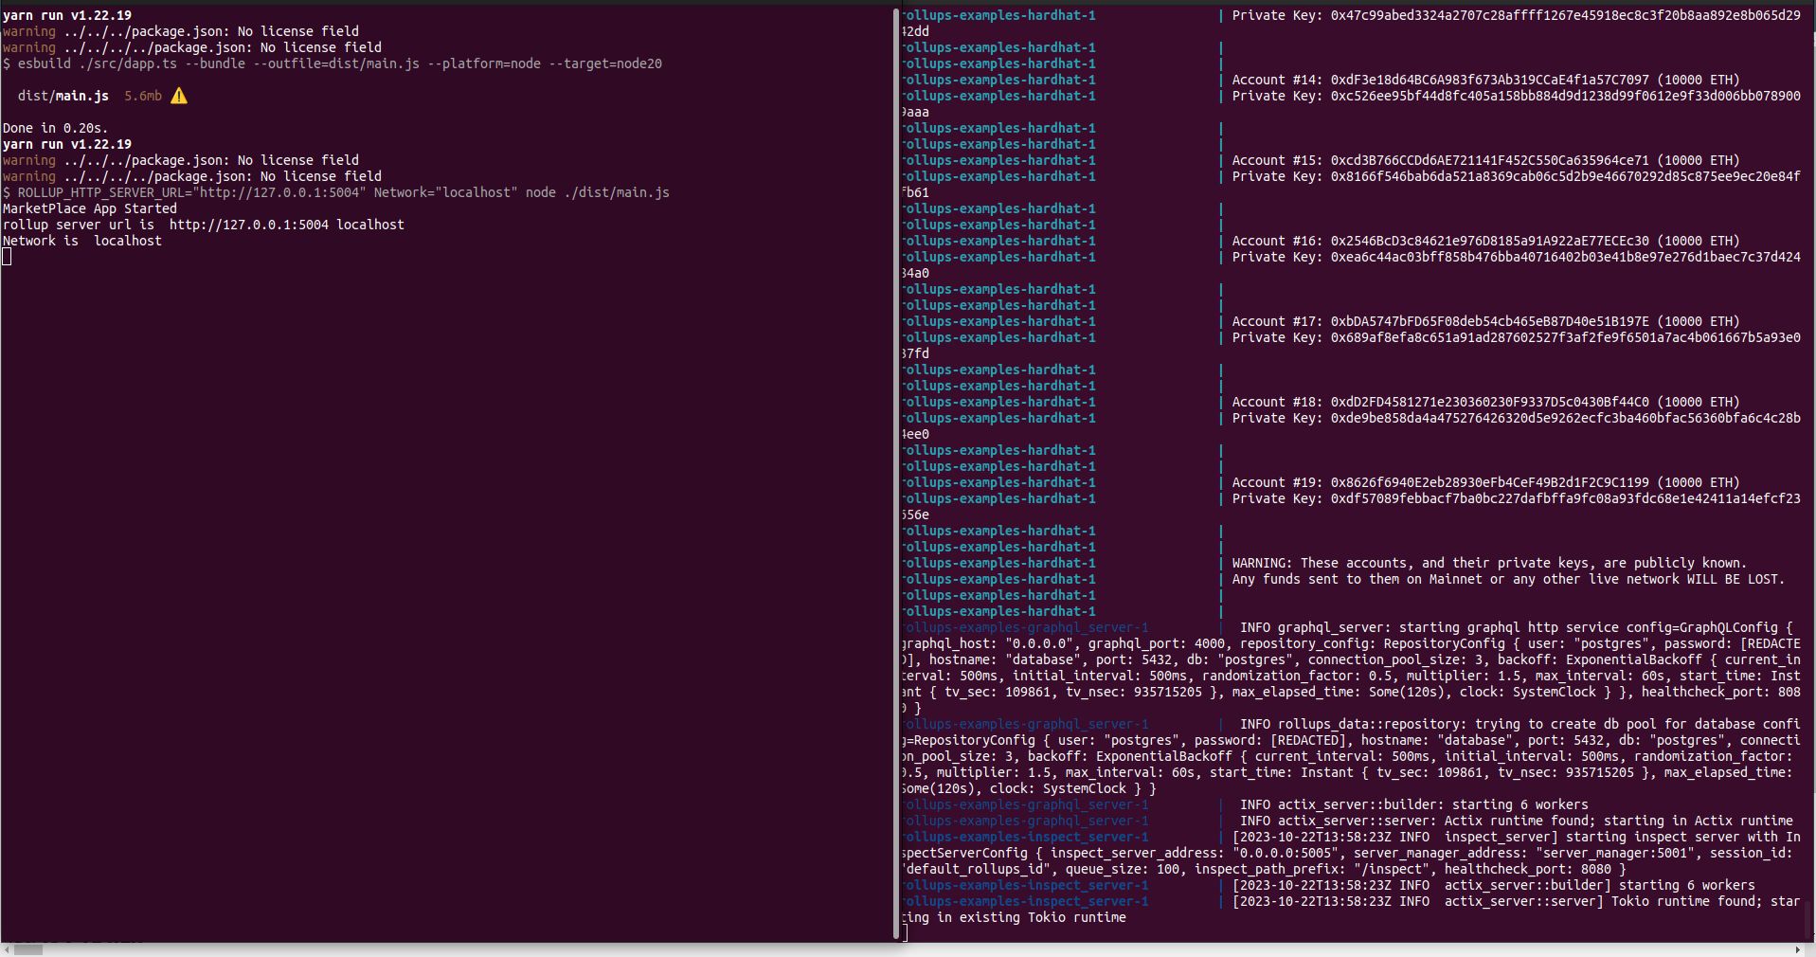Click the yellow warning icon beside 5.6mb

[179, 96]
